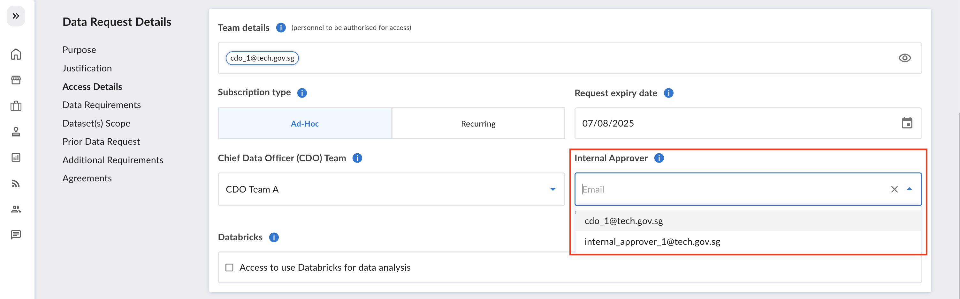
Task: Show info for Databricks
Action: (x=274, y=237)
